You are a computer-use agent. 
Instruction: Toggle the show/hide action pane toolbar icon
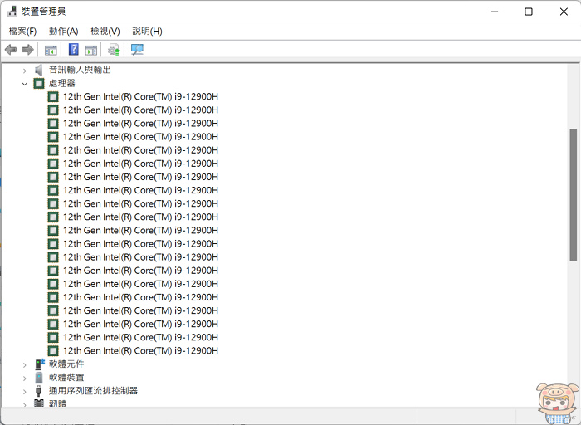point(91,50)
